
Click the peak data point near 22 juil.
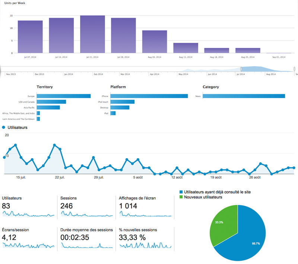coord(54,145)
